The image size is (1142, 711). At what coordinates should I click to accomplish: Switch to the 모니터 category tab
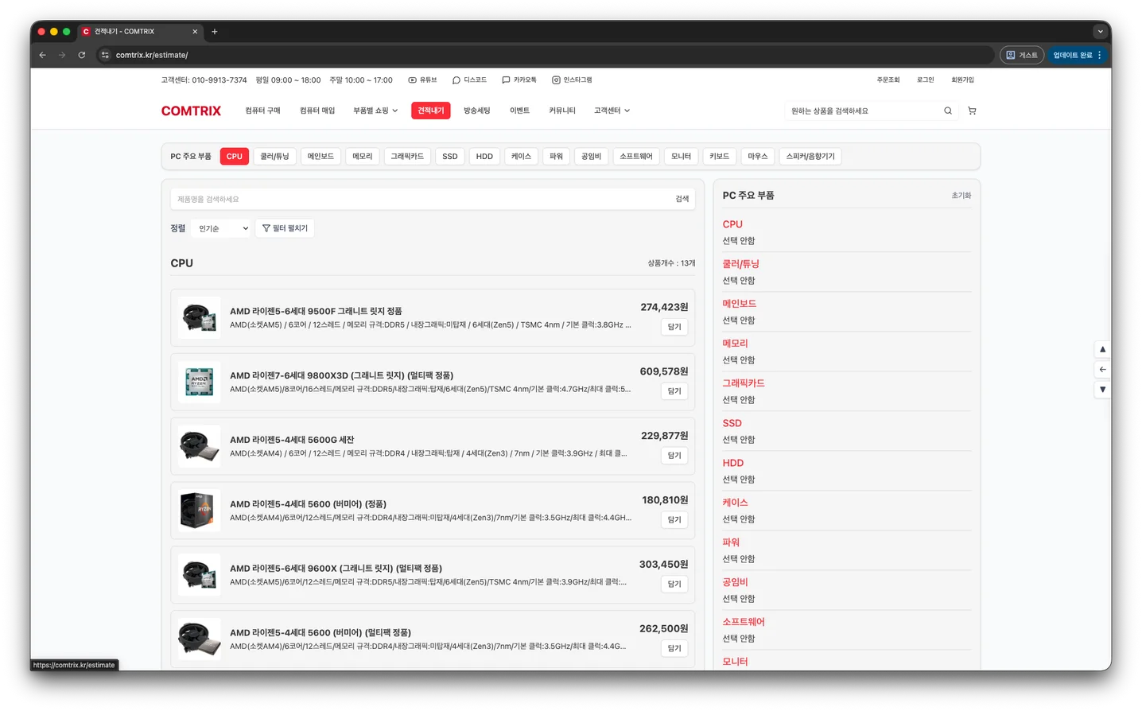[682, 157]
